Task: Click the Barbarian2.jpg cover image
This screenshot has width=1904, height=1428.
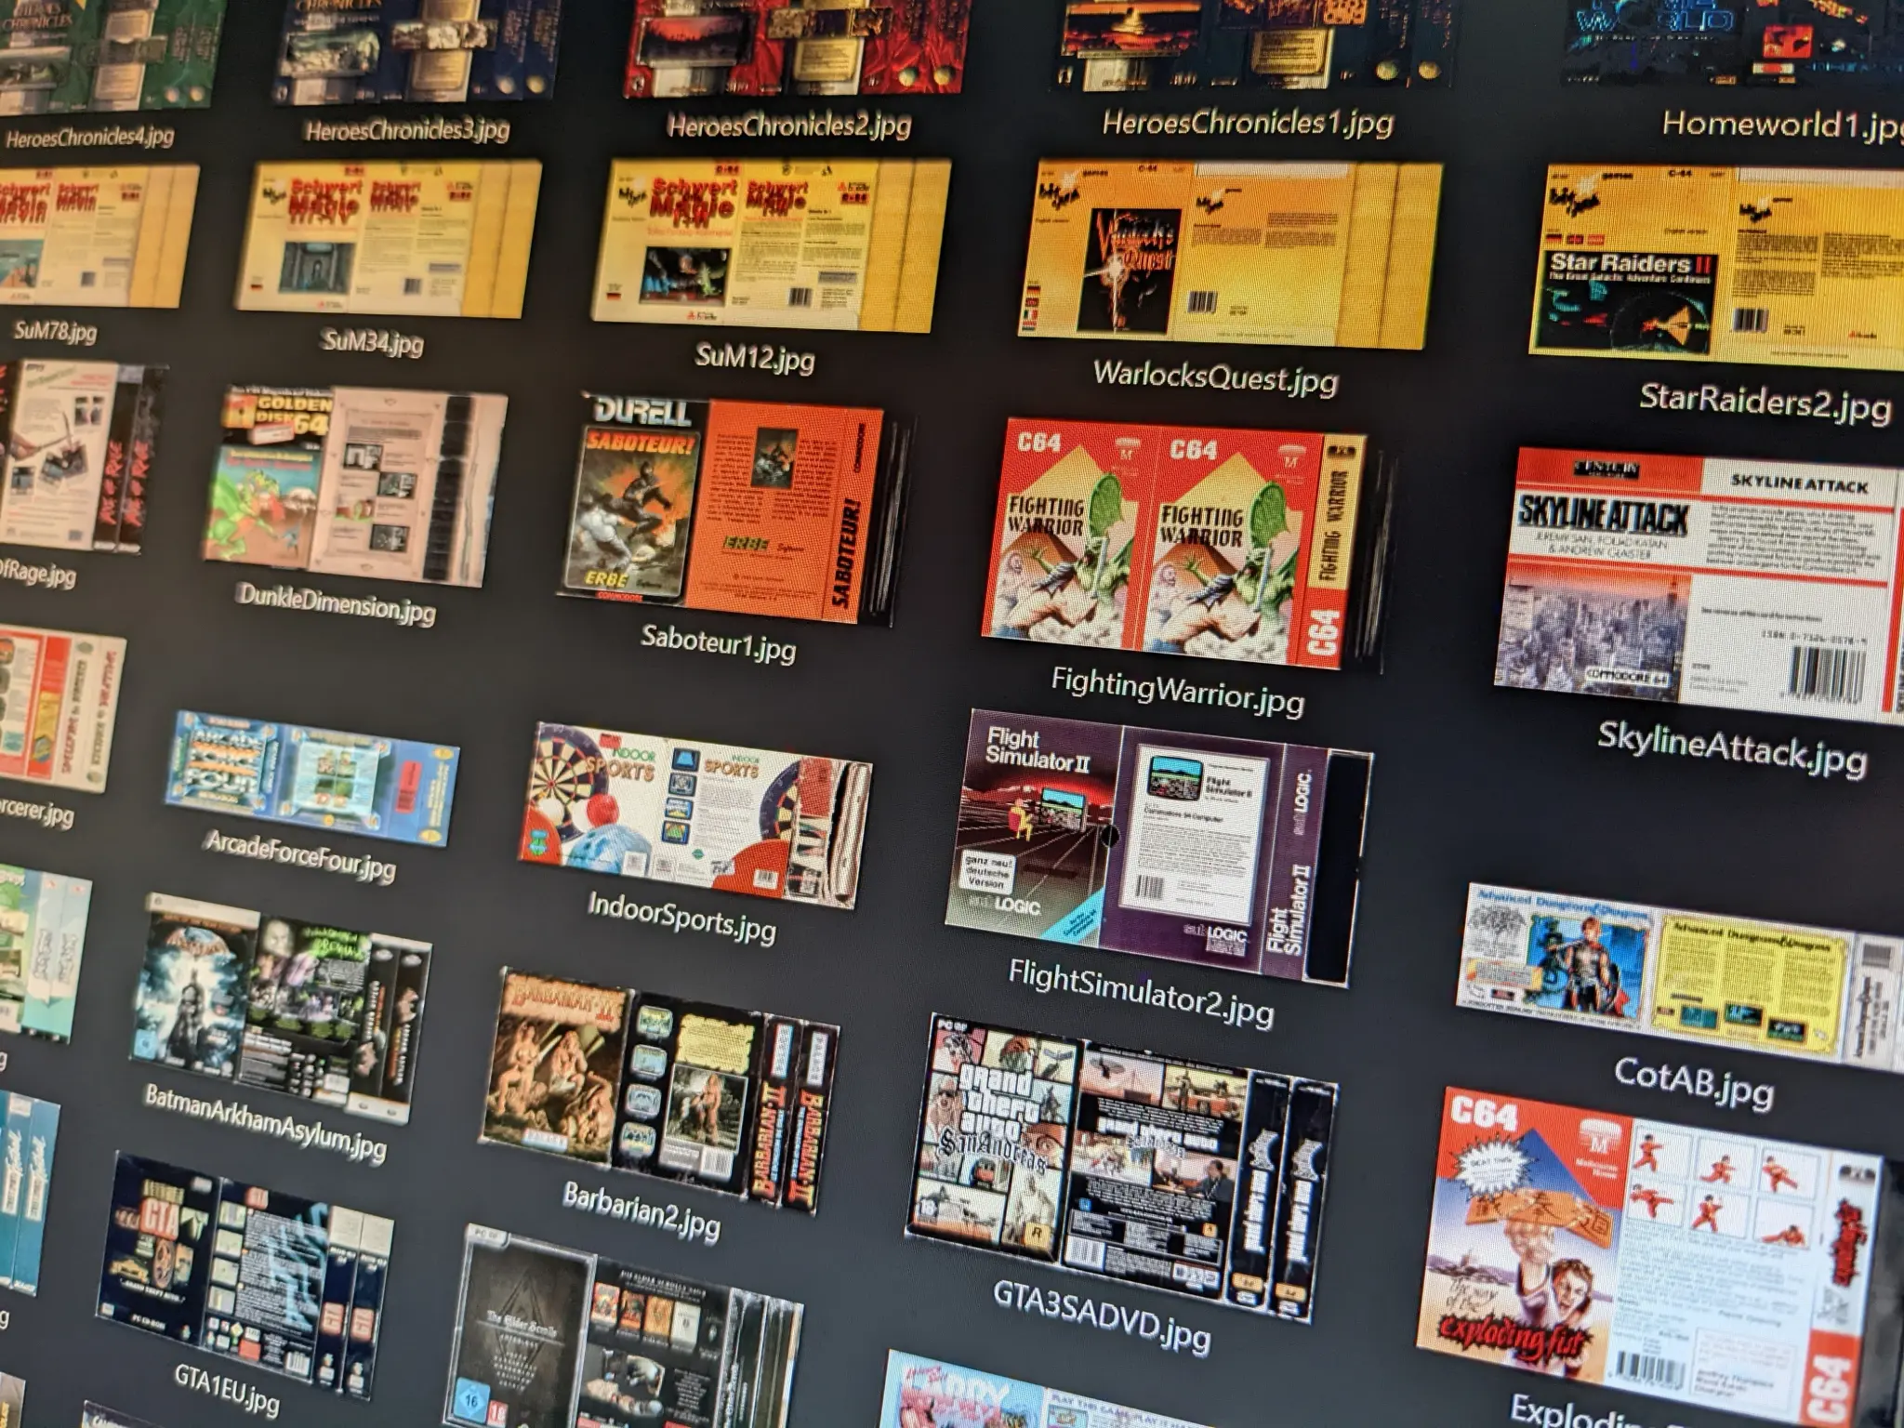Action: (x=657, y=1088)
